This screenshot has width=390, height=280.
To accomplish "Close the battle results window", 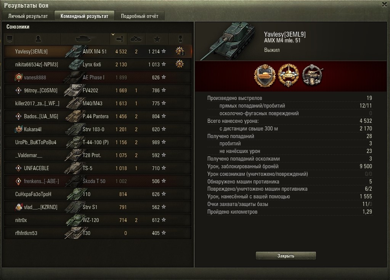I will pos(384,5).
